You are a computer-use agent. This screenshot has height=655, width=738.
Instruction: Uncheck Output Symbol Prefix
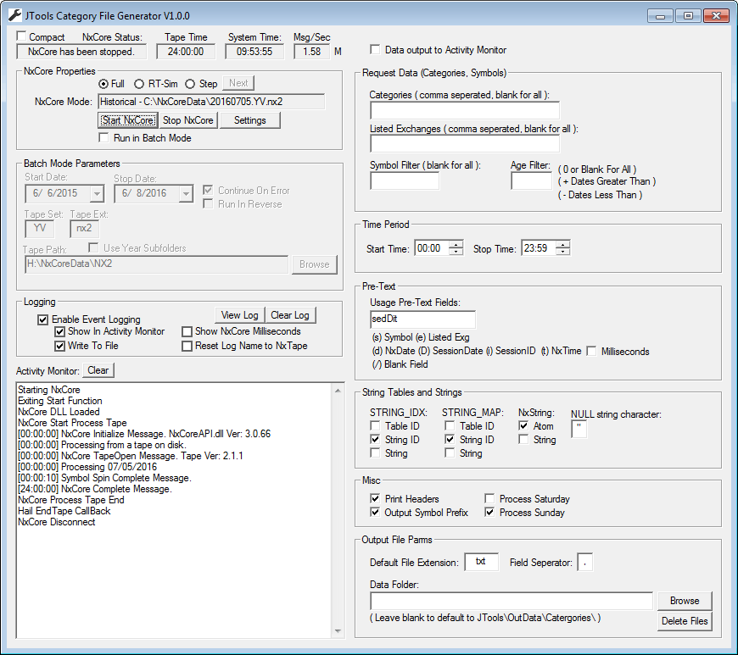click(x=373, y=512)
